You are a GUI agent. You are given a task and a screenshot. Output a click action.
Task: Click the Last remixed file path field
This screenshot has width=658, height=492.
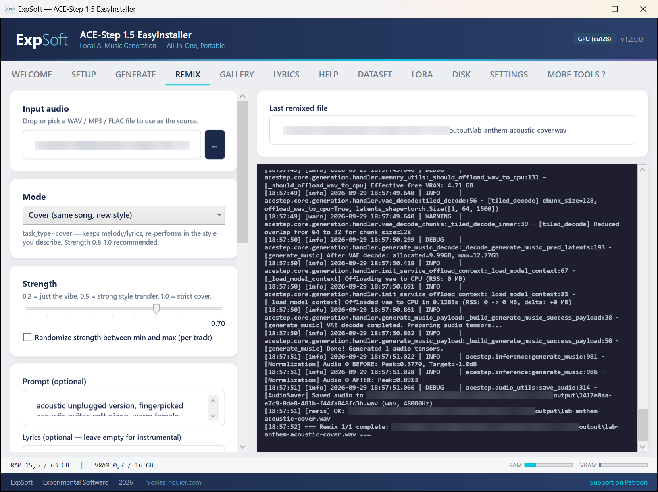452,130
